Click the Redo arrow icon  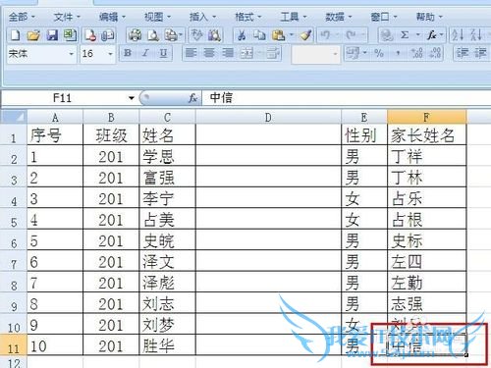[x=351, y=35]
